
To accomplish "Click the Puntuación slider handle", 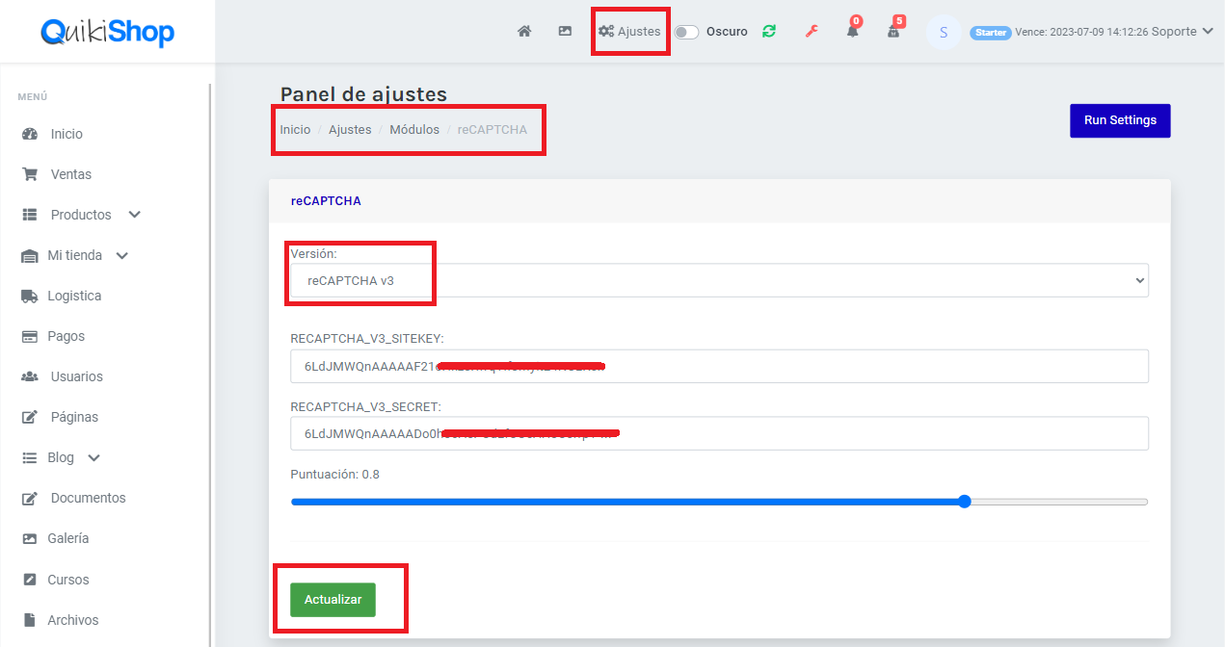I will tap(964, 502).
